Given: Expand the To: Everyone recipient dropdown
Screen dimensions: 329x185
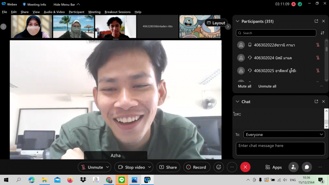Looking at the screenshot, I should tap(284, 135).
